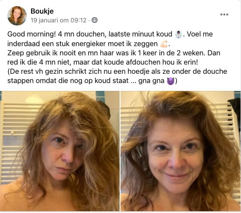Click the flexed biceps emoji

[164, 44]
